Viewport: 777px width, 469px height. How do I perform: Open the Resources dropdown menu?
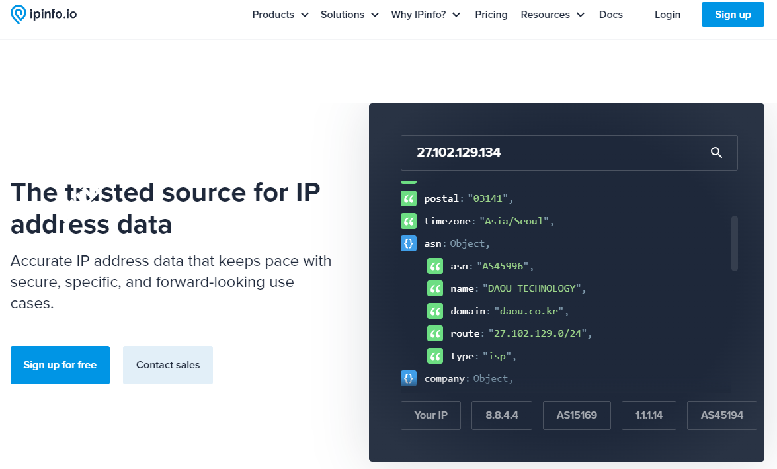[x=552, y=15]
